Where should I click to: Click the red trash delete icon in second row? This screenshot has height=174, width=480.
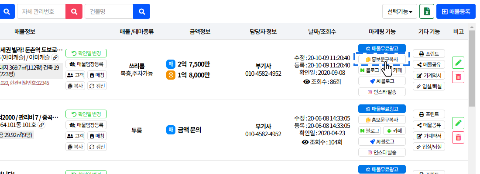pyautogui.click(x=458, y=137)
